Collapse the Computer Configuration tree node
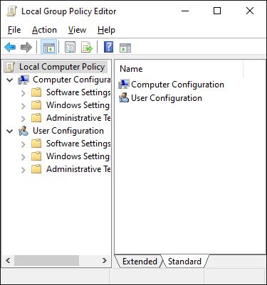The width and height of the screenshot is (267, 285). point(9,80)
